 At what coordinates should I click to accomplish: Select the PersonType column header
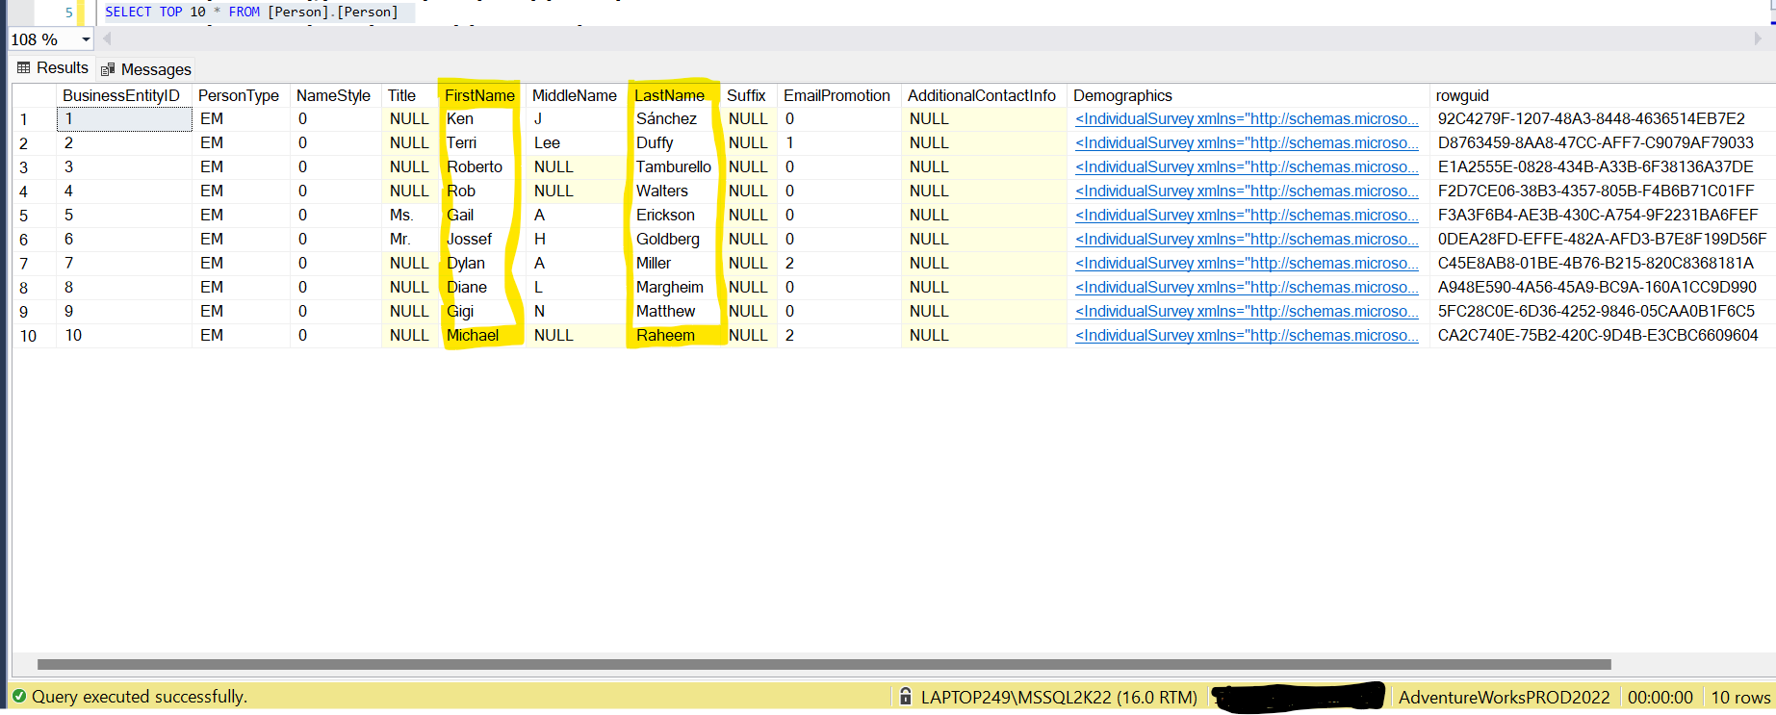(x=239, y=95)
